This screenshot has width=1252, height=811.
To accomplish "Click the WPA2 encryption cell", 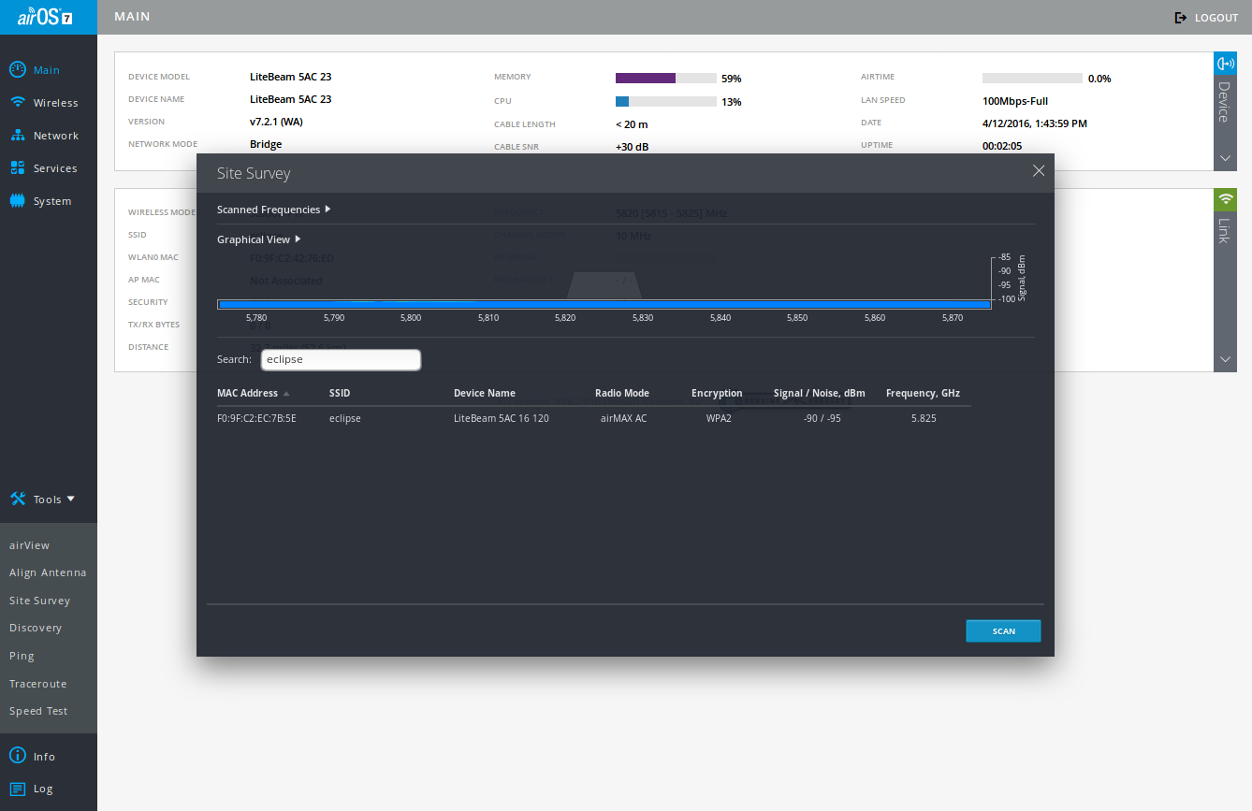I will 719,418.
